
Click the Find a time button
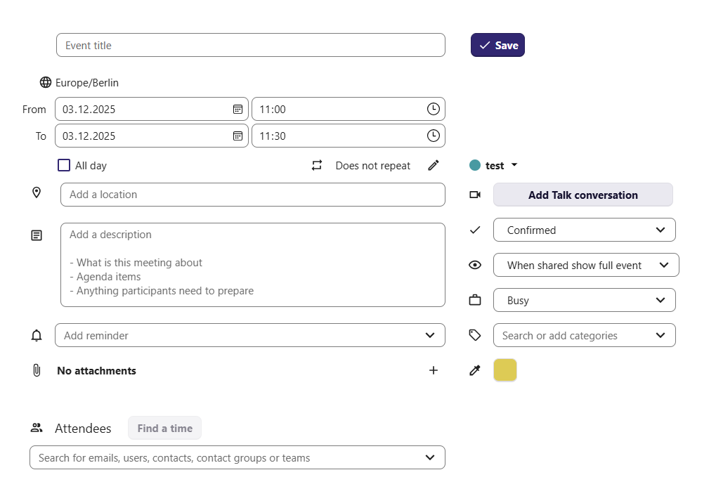pos(164,428)
